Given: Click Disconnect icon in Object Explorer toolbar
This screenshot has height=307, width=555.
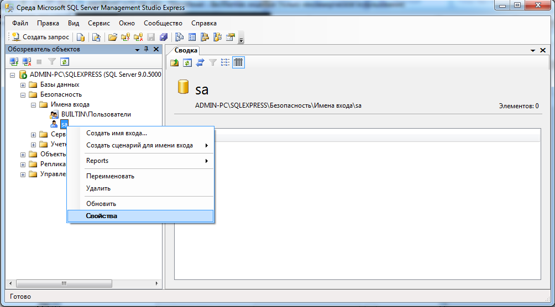Looking at the screenshot, I should click(27, 61).
